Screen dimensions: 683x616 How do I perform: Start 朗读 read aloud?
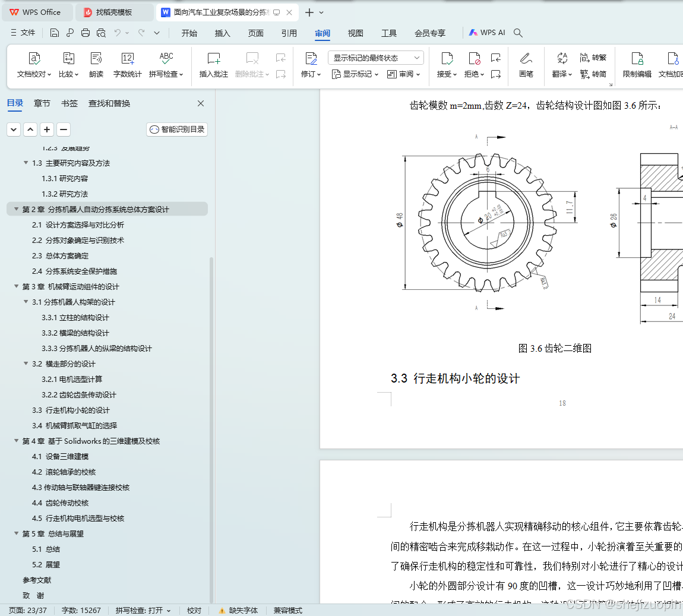click(x=96, y=65)
